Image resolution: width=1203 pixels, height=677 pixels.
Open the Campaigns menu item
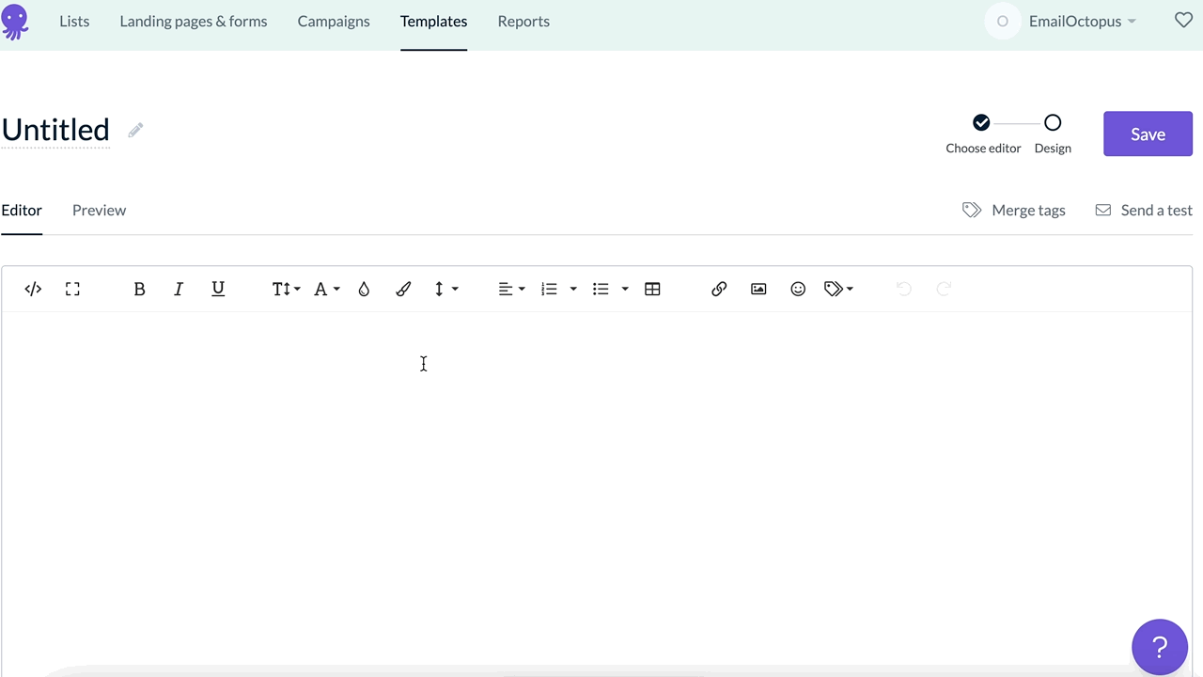pyautogui.click(x=334, y=21)
